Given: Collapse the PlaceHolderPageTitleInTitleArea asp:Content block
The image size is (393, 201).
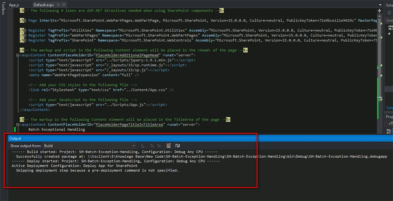Looking at the screenshot, I should 18,125.
